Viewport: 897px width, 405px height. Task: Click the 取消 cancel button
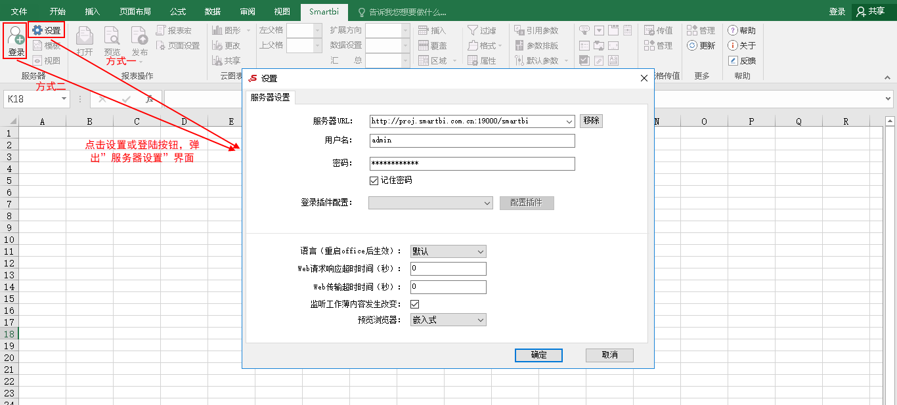(609, 355)
